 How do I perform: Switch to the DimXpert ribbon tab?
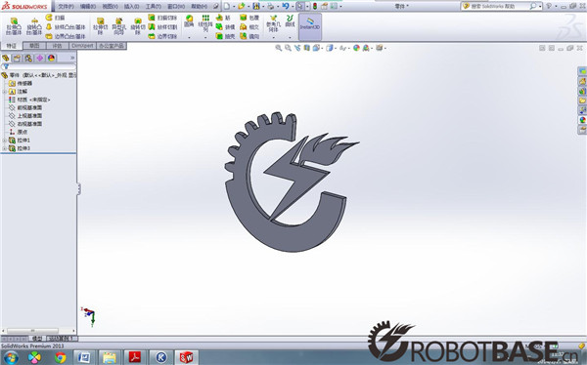(x=83, y=46)
